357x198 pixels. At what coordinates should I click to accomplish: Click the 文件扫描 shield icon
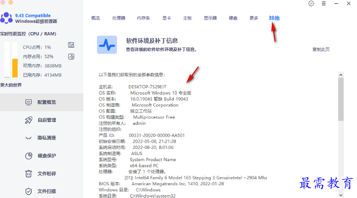click(28, 191)
